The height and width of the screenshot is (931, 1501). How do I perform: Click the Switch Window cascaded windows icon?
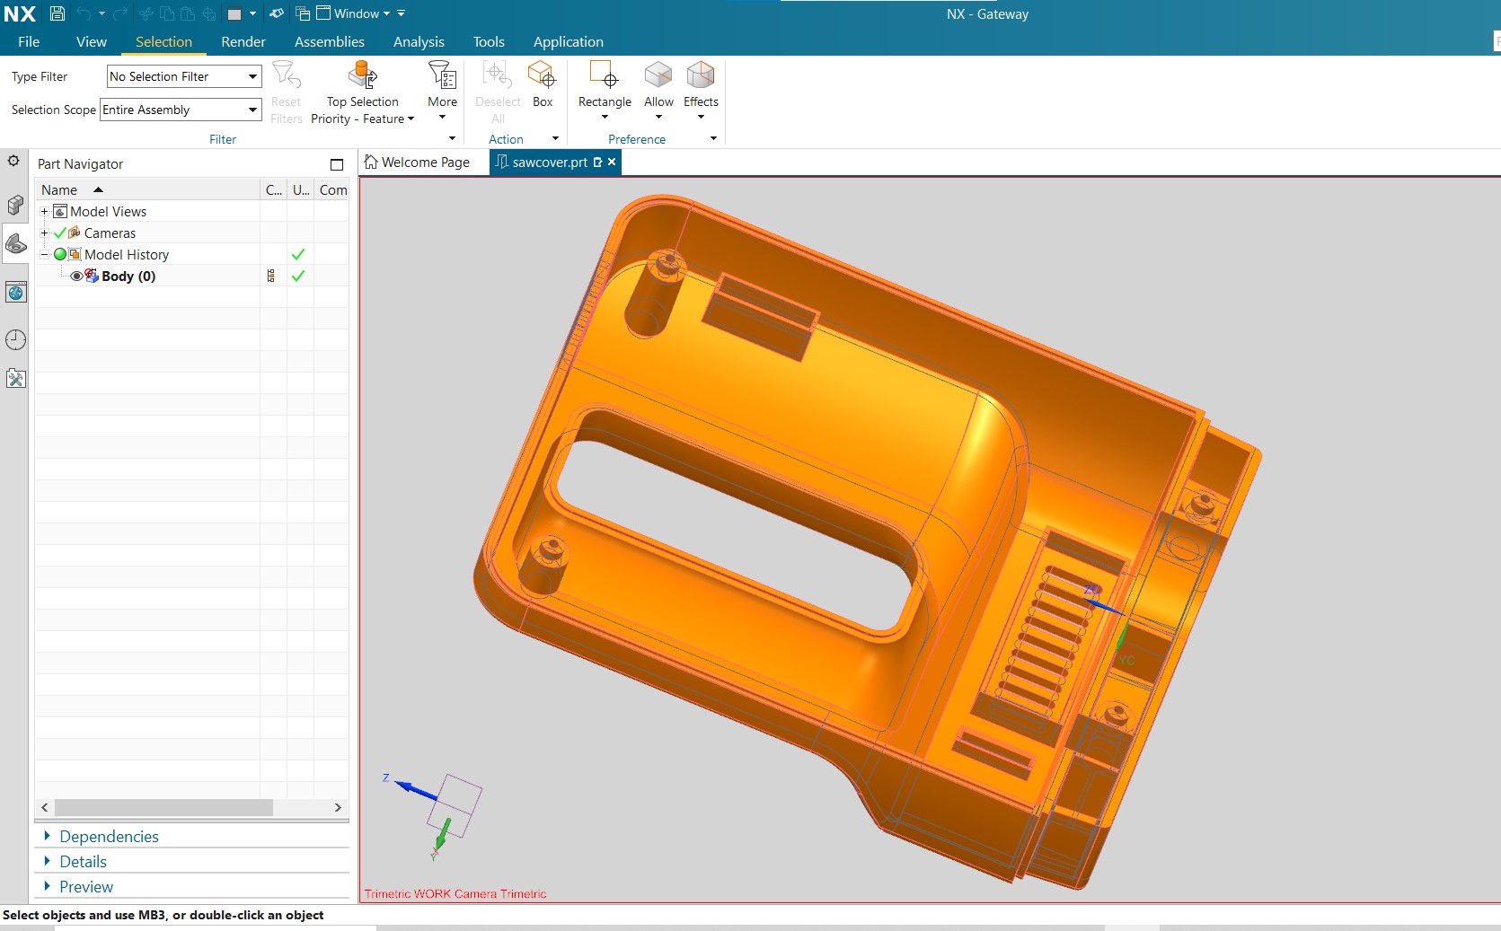point(303,13)
